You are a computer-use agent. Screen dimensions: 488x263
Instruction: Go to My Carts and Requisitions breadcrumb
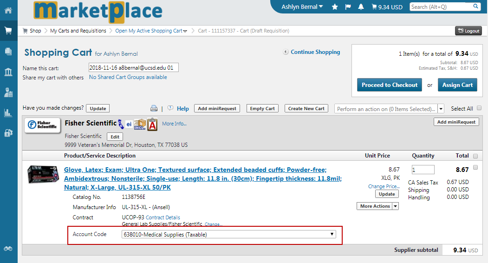78,31
